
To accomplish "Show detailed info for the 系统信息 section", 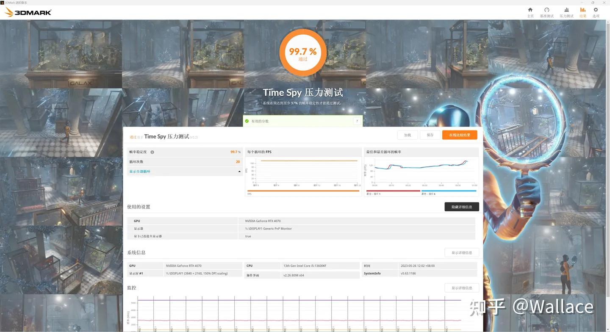I will click(461, 252).
